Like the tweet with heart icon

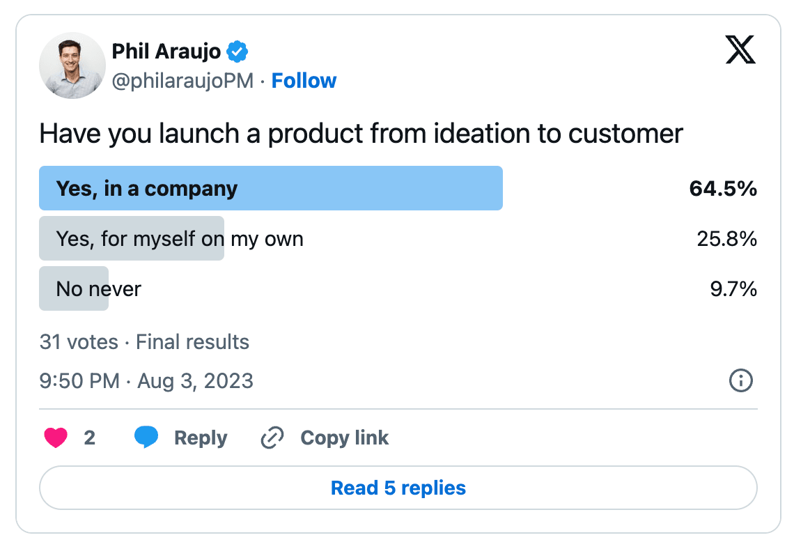(x=56, y=438)
